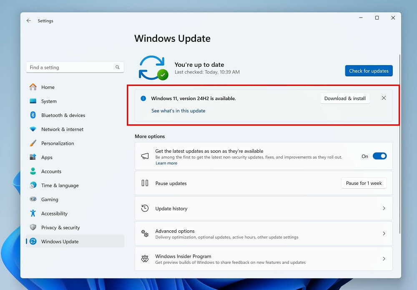Image resolution: width=417 pixels, height=290 pixels.
Task: Select Accessibility in sidebar
Action: (x=75, y=213)
